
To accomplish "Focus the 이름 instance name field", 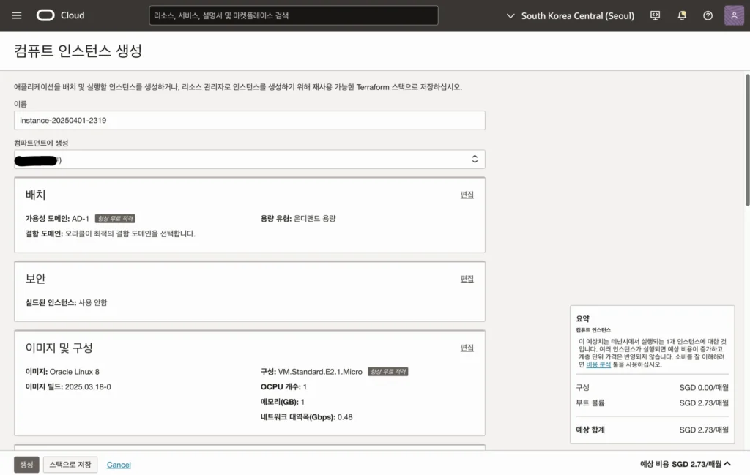I will pos(249,120).
